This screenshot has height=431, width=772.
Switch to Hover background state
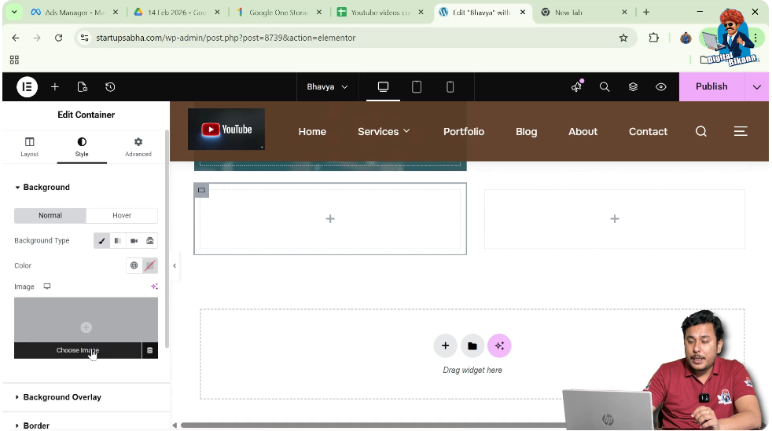click(x=122, y=215)
